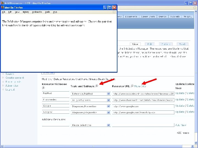Click down arrow of main window vertical scrollbar
The image size is (198, 148).
(196, 143)
